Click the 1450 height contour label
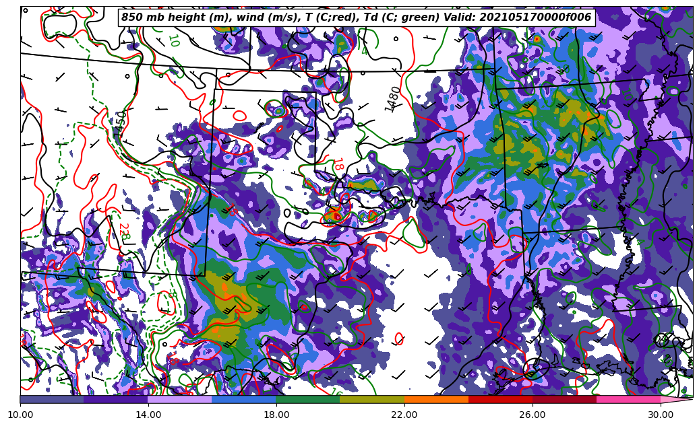This screenshot has height=426, width=699. click(x=119, y=124)
